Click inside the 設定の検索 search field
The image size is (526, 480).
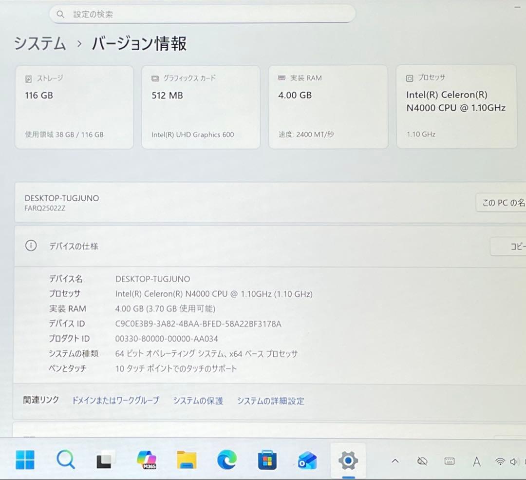[202, 14]
